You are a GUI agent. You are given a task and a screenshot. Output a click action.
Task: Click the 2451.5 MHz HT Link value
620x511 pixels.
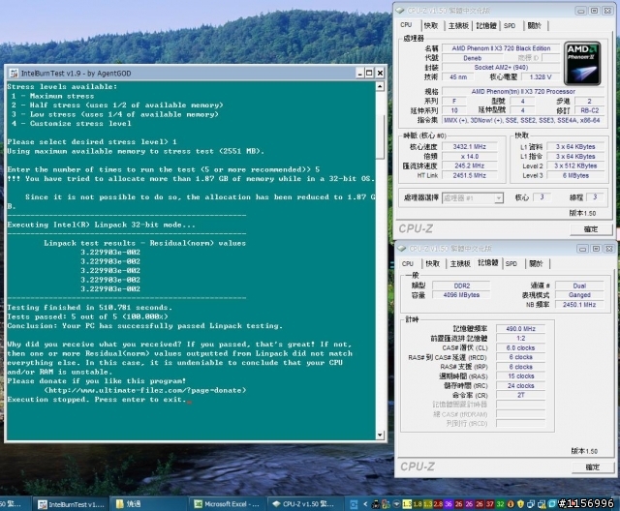point(469,175)
